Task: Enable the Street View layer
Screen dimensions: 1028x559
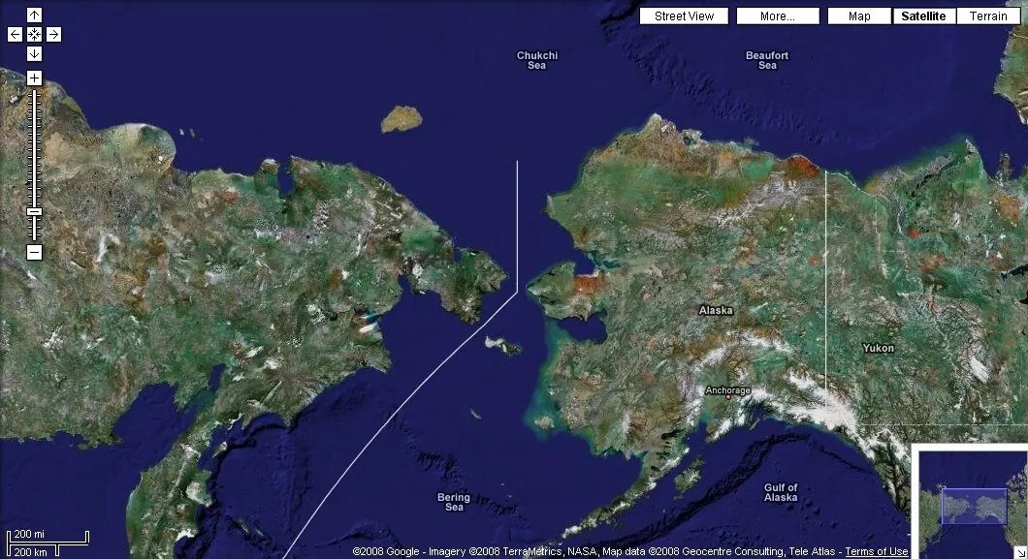Action: (x=684, y=16)
